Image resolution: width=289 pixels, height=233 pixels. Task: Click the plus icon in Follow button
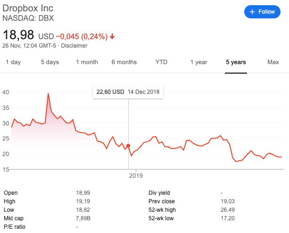click(x=252, y=12)
